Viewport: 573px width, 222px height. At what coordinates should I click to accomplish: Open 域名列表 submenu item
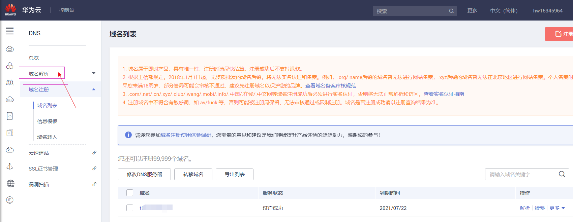pos(47,105)
